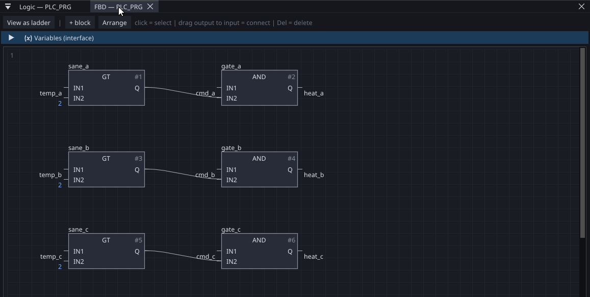Click the cmd_b input label
Image resolution: width=590 pixels, height=297 pixels.
point(205,175)
